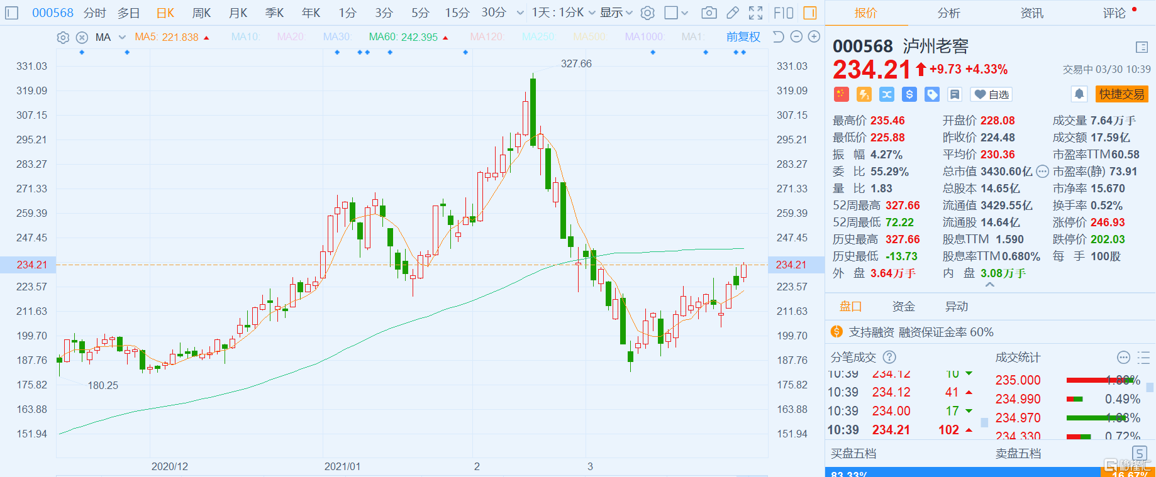The height and width of the screenshot is (477, 1156).
Task: Click 快捷交易 quick trade button
Action: [1122, 94]
